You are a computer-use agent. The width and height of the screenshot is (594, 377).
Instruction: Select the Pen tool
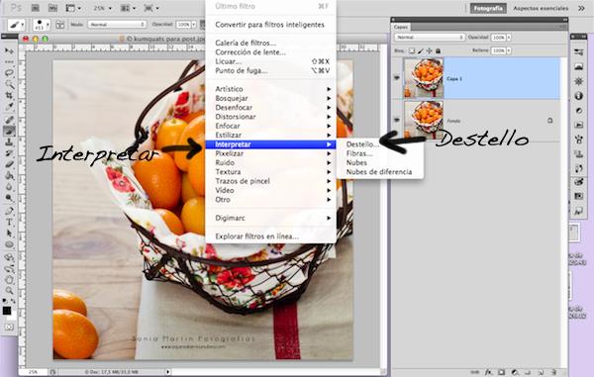[x=9, y=211]
